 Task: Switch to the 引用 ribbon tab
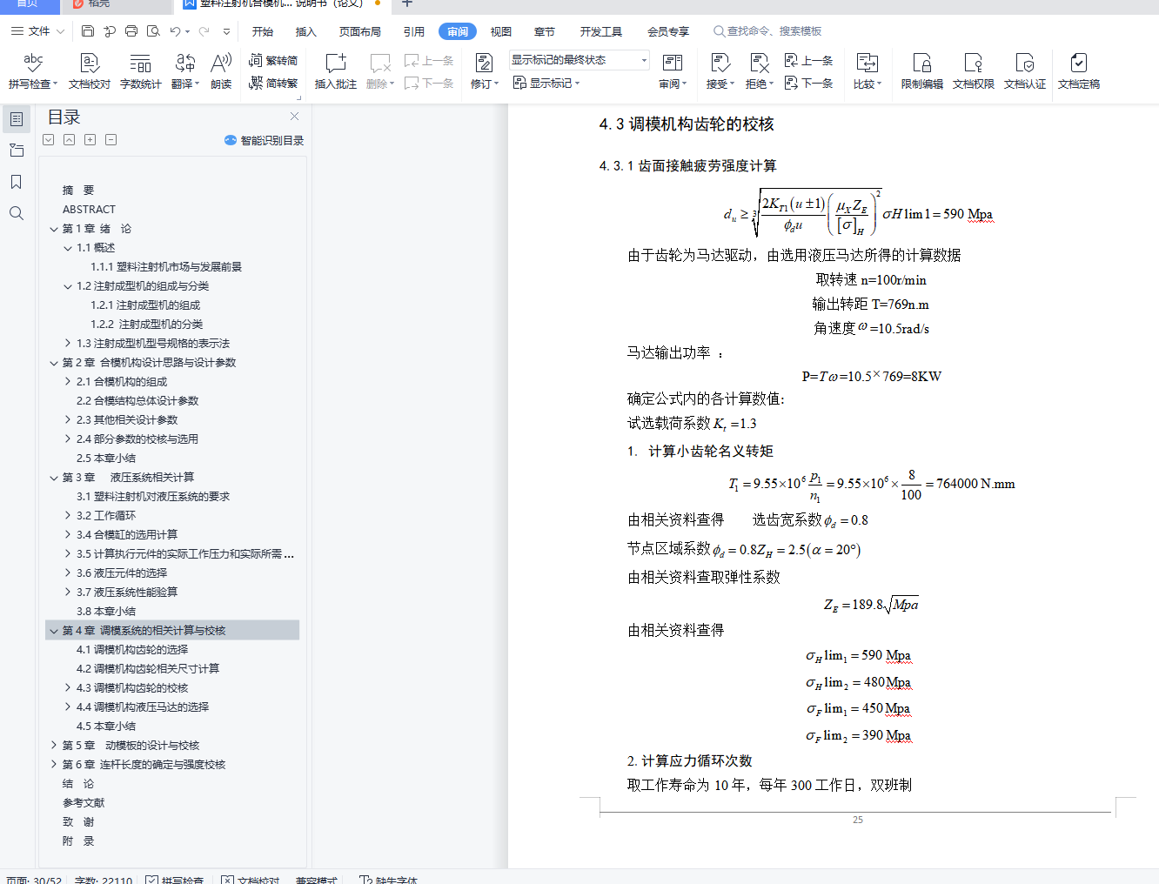point(414,31)
